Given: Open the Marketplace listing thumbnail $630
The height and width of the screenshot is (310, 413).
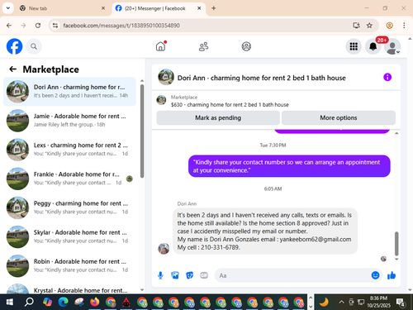Looking at the screenshot, I should pyautogui.click(x=161, y=100).
